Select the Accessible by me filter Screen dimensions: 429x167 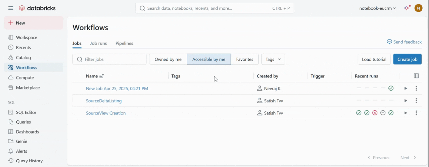coord(209,59)
